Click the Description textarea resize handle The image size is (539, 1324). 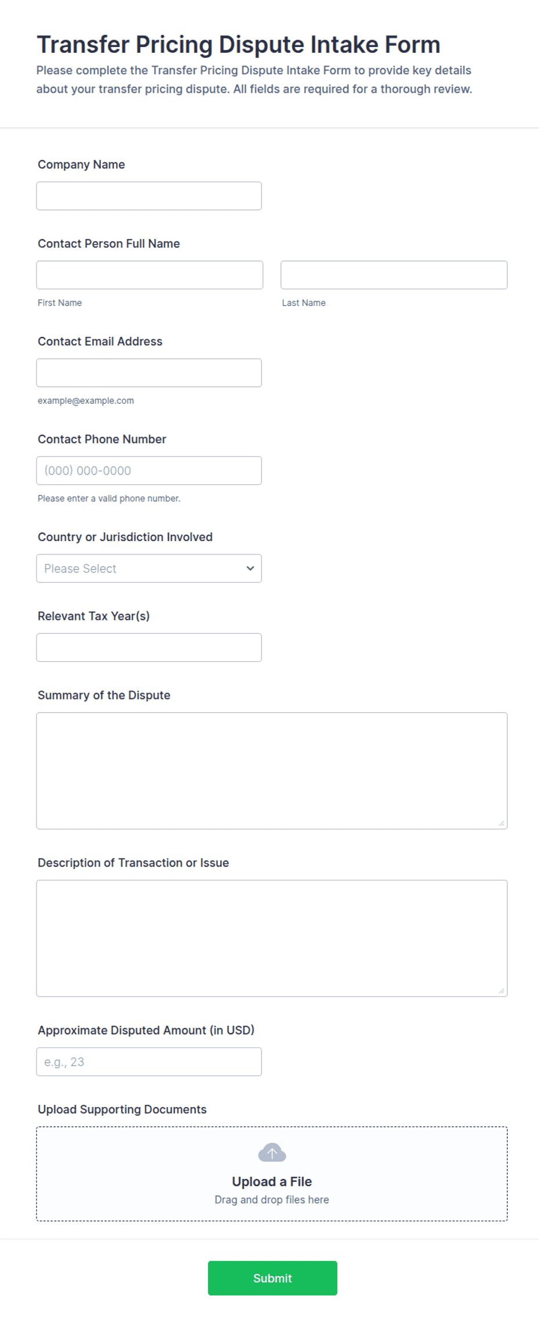(x=501, y=991)
